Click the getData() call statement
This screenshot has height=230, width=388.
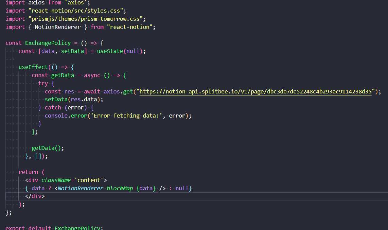point(48,148)
